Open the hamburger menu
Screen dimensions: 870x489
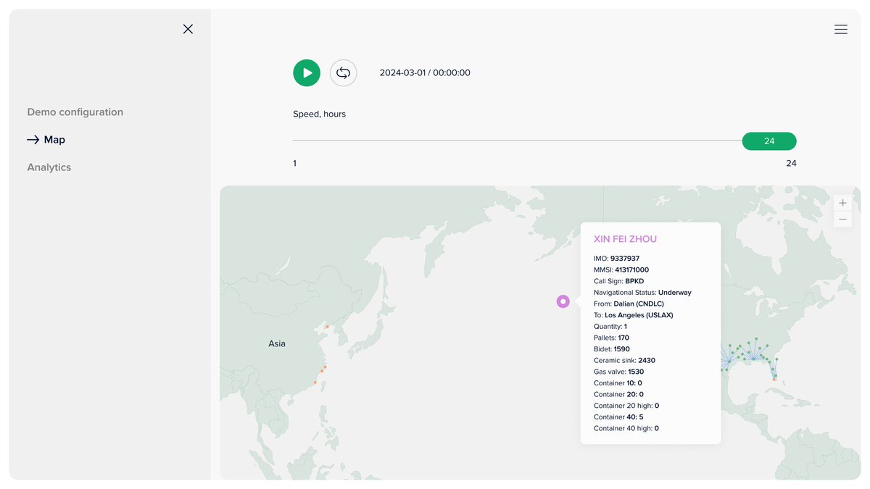(x=841, y=30)
